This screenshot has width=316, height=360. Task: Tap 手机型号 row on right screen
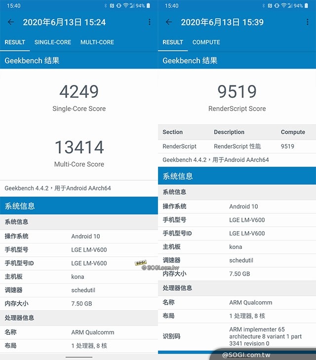tap(237, 220)
